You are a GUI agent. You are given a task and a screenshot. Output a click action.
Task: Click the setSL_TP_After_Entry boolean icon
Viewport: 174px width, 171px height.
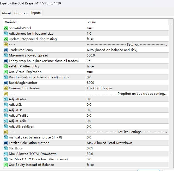pyautogui.click(x=6, y=66)
